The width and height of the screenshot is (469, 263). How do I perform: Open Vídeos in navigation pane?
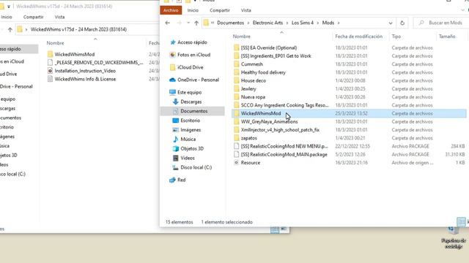188,158
